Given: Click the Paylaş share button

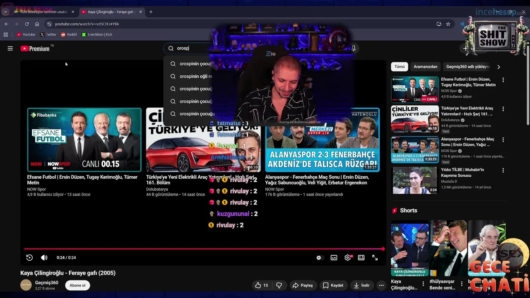Looking at the screenshot, I should tap(303, 285).
